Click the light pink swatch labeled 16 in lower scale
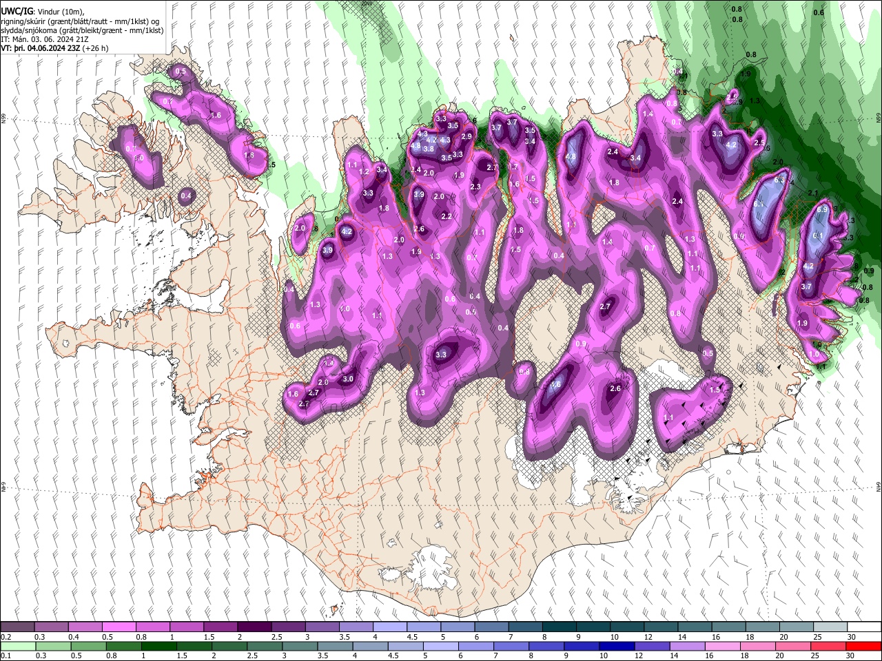The height and width of the screenshot is (661, 882). click(722, 646)
